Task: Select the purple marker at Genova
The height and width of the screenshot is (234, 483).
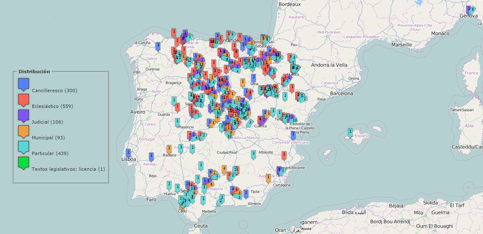Action: coord(468,9)
